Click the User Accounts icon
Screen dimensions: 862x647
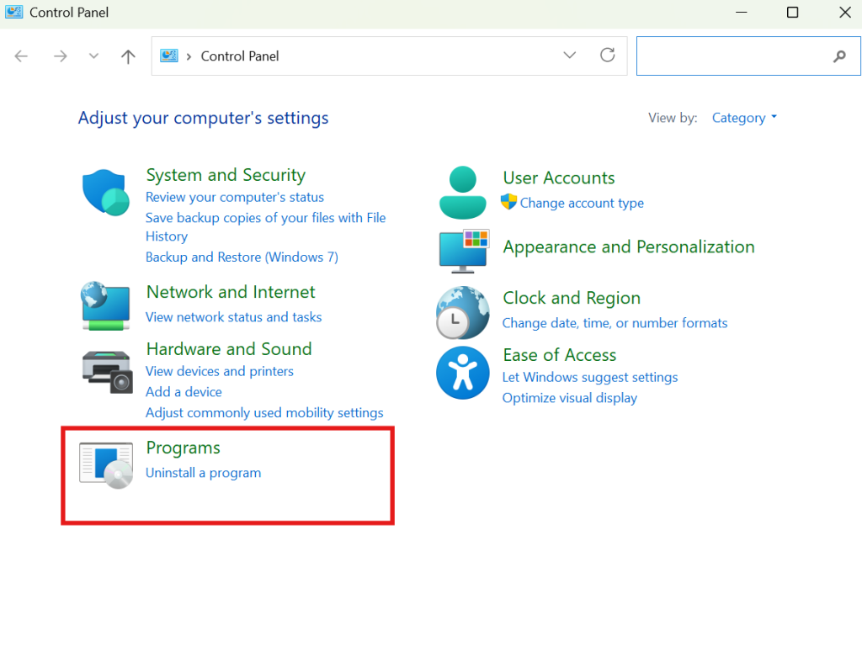coord(462,192)
